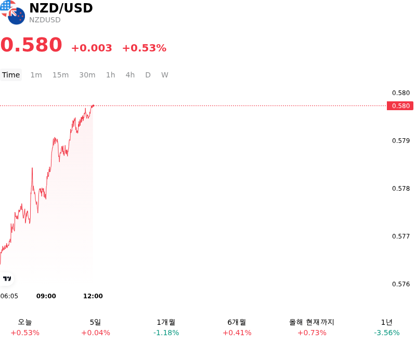This screenshot has width=416, height=343.
Task: Select the 1h interval tab
Action: pyautogui.click(x=111, y=75)
